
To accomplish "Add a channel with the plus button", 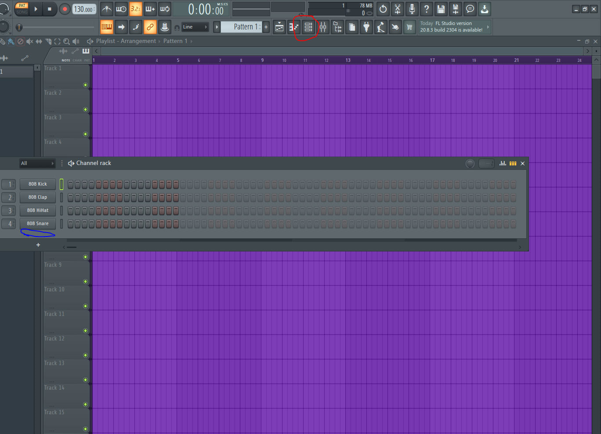I will pyautogui.click(x=38, y=245).
